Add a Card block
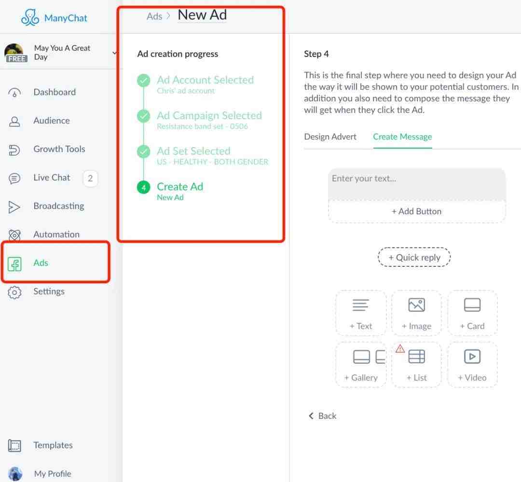 click(472, 313)
